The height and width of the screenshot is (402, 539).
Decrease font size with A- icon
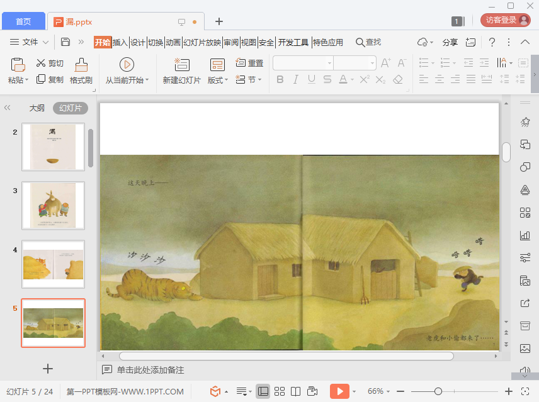(x=402, y=63)
